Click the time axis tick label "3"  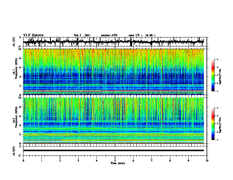(78, 161)
